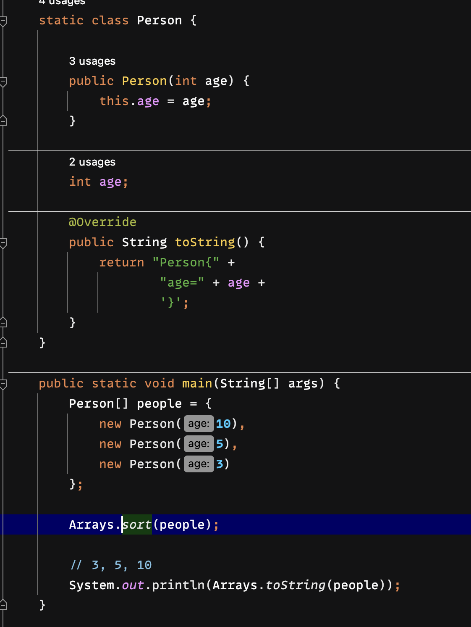This screenshot has width=471, height=627.
Task: Click fold end marker of toString method
Action: click(x=3, y=323)
